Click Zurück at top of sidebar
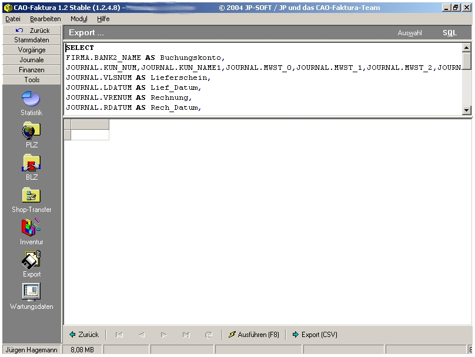This screenshot has height=357, width=475. click(32, 31)
